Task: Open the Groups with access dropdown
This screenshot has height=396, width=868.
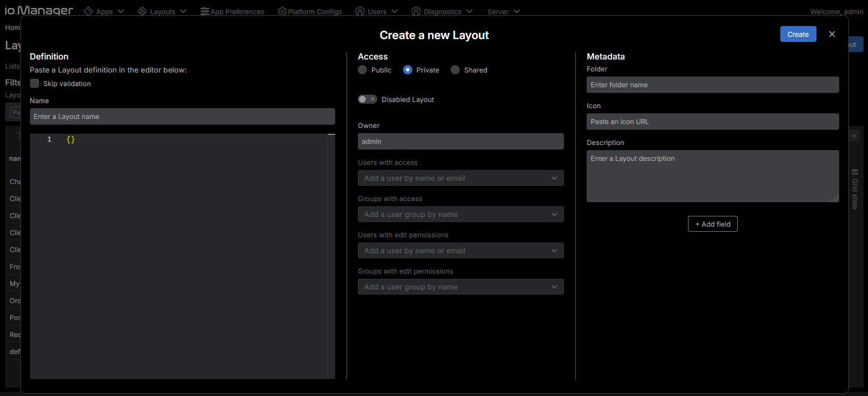Action: (461, 214)
